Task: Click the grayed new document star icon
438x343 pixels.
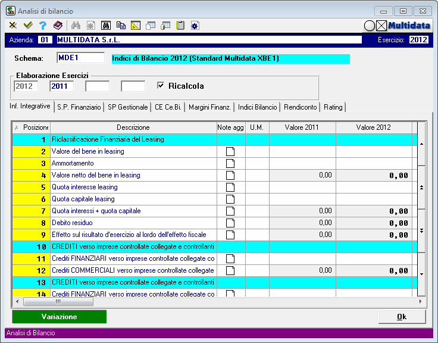Action: pyautogui.click(x=91, y=26)
